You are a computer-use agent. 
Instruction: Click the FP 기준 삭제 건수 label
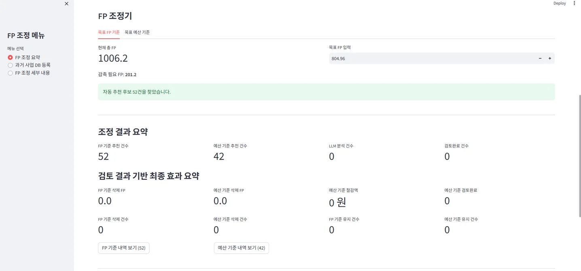[113, 219]
